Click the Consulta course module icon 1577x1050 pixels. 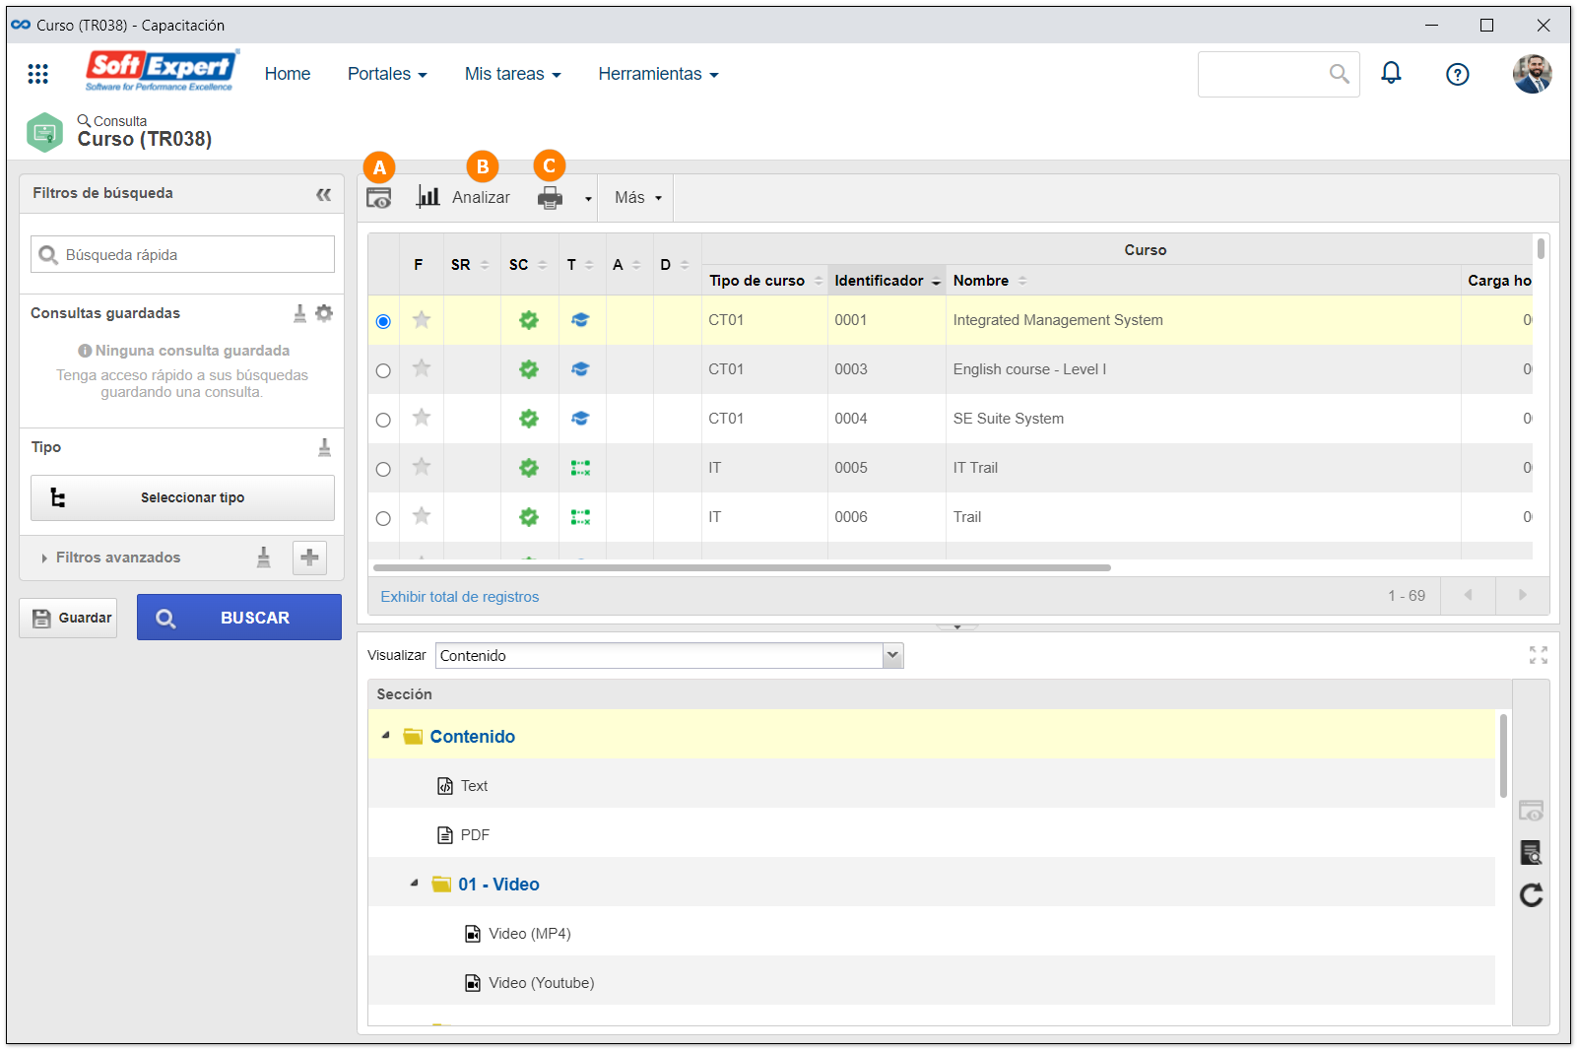(x=44, y=132)
